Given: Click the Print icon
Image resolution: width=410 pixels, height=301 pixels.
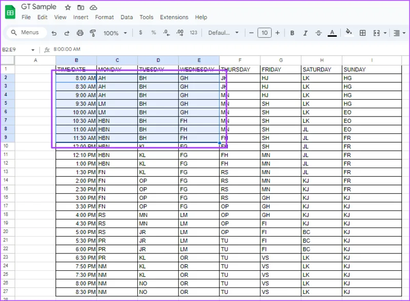Looking at the screenshot, I should coord(80,33).
